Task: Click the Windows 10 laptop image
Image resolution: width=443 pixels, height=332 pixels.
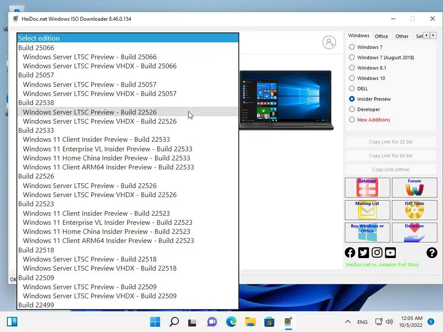Action: point(286,100)
